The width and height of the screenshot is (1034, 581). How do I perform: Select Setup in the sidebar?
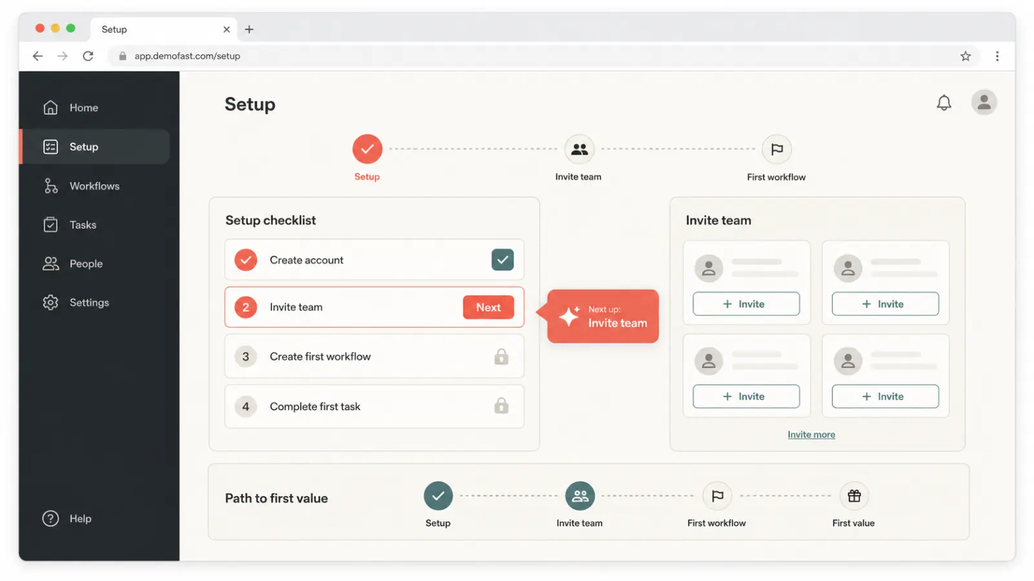point(96,147)
